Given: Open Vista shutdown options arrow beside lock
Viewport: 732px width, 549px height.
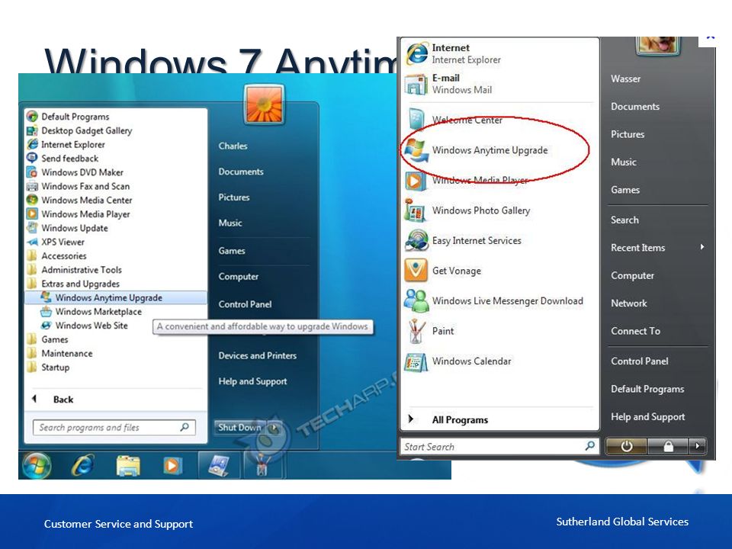Looking at the screenshot, I should point(698,447).
